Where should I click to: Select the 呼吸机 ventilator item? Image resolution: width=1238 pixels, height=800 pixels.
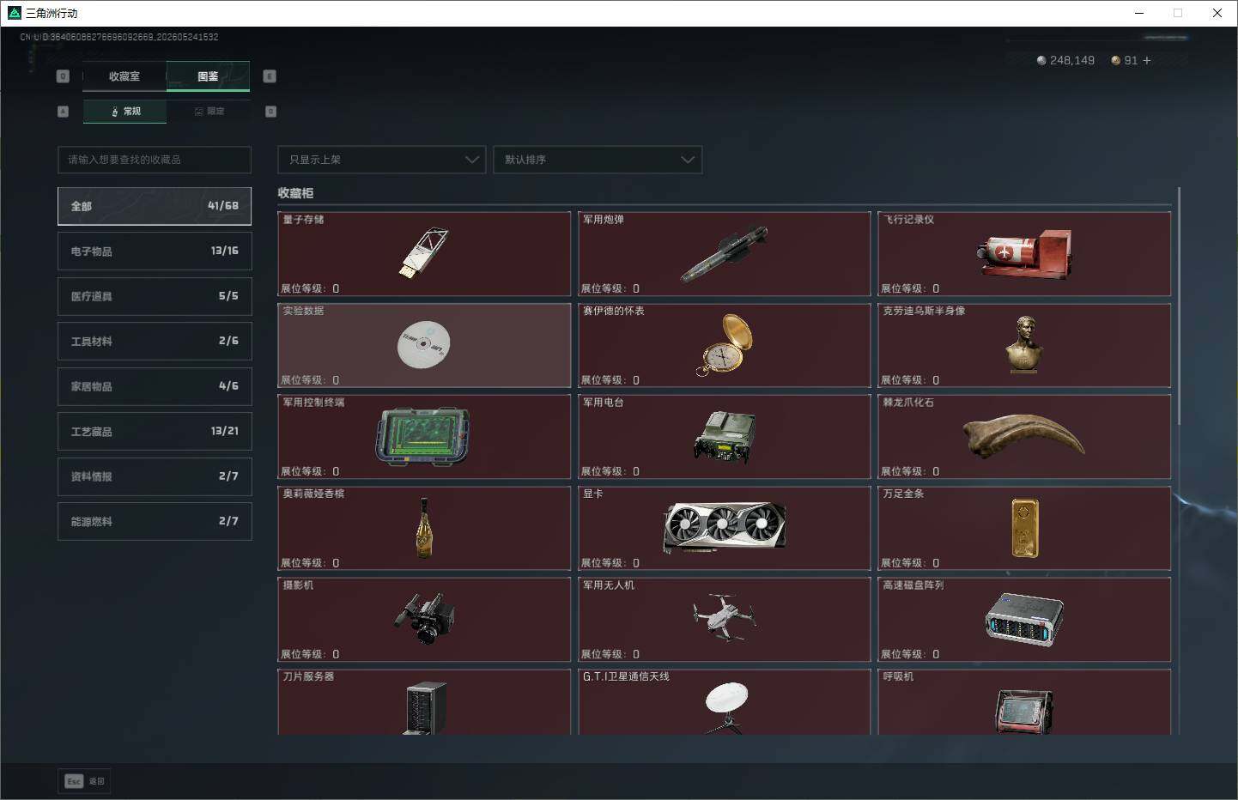pos(1024,702)
